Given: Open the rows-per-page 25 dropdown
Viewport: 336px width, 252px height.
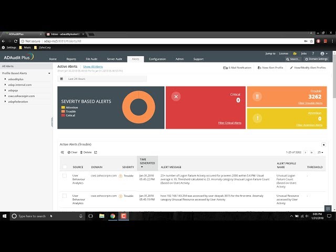Looking at the screenshot, I should pos(320,152).
